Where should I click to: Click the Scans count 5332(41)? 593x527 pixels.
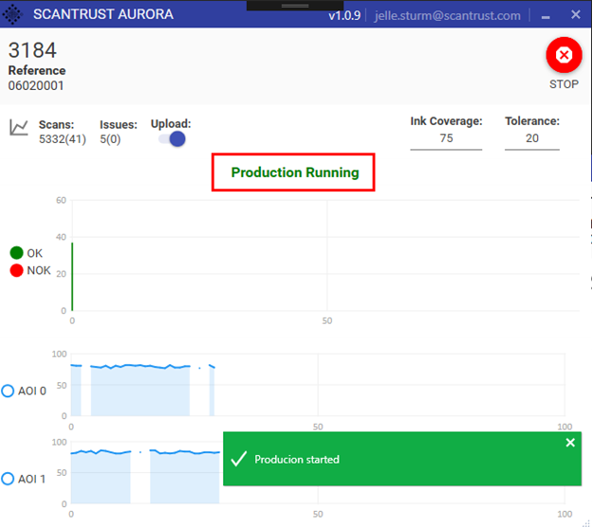tap(63, 139)
